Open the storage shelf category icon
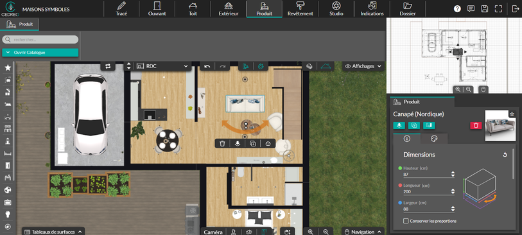522x235 pixels. point(8,129)
